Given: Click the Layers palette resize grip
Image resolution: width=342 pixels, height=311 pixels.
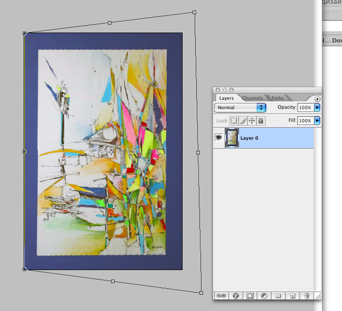Looking at the screenshot, I should (318, 296).
